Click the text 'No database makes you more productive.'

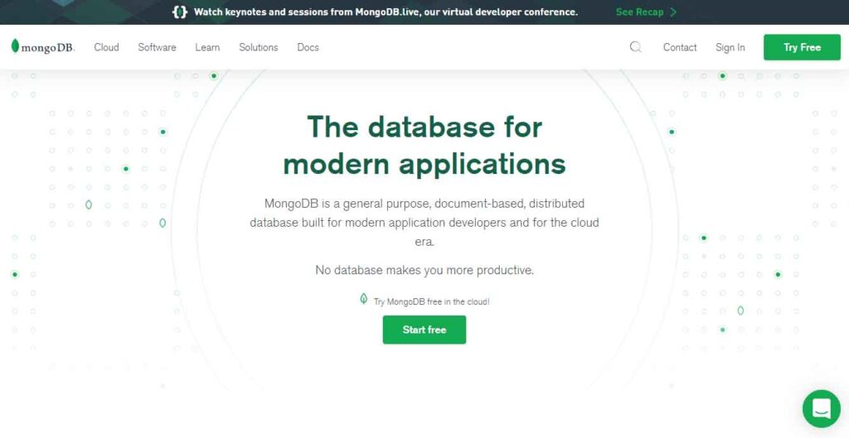click(424, 271)
